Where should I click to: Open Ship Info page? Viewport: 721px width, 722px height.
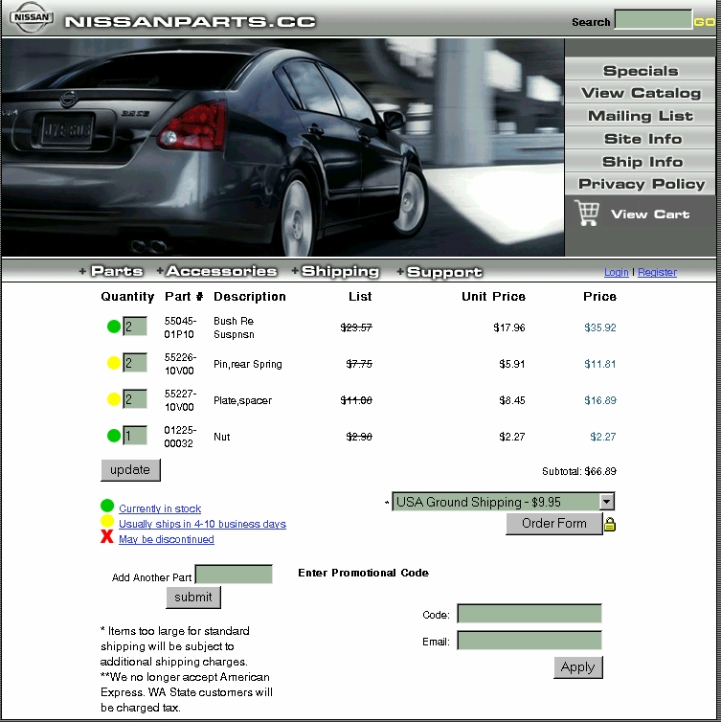tap(640, 162)
